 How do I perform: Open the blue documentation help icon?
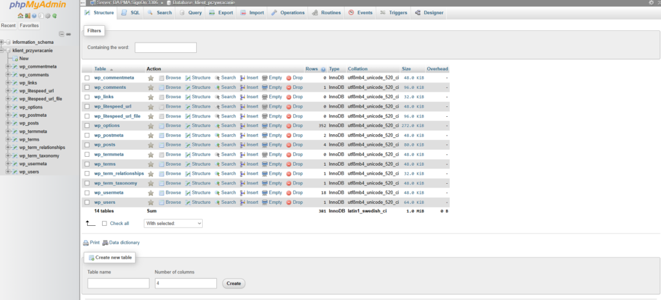point(34,15)
